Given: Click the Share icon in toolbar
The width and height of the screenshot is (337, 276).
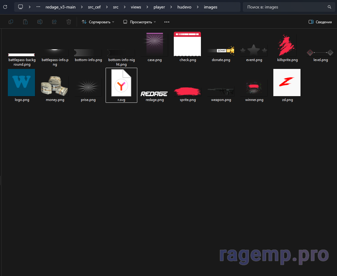Looking at the screenshot, I should click(x=54, y=22).
